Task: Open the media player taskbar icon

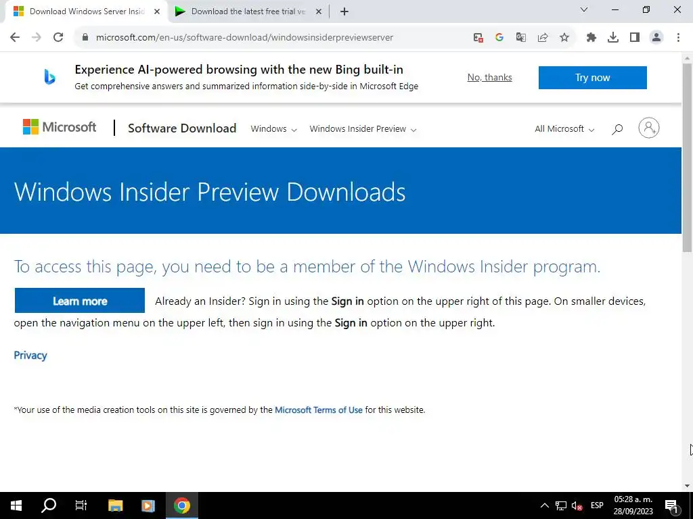Action: pos(148,505)
